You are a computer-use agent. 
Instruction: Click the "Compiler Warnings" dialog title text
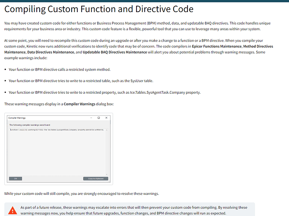click(17, 118)
